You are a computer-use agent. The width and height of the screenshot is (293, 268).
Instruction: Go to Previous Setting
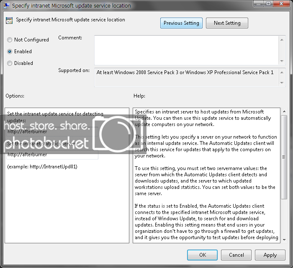pos(181,23)
